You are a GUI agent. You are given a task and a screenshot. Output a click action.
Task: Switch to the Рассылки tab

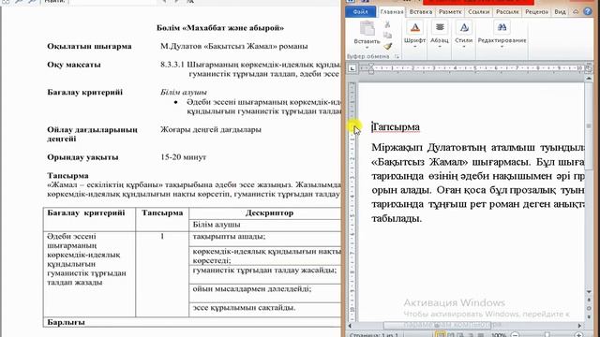(507, 12)
